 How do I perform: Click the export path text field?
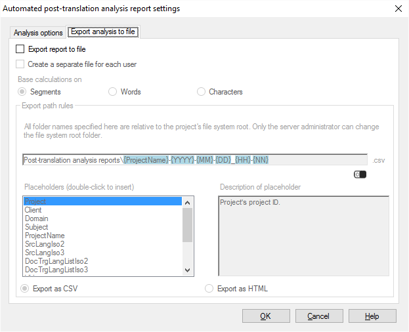pyautogui.click(x=194, y=160)
